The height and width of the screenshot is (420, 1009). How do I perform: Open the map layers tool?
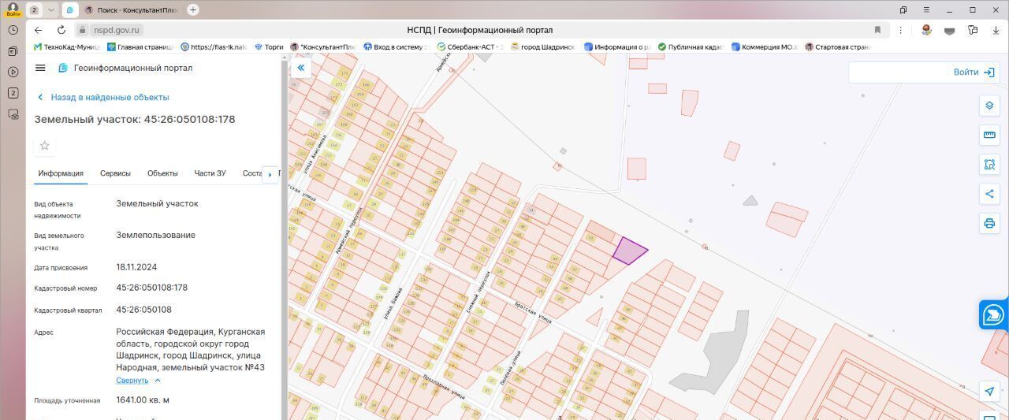(989, 106)
